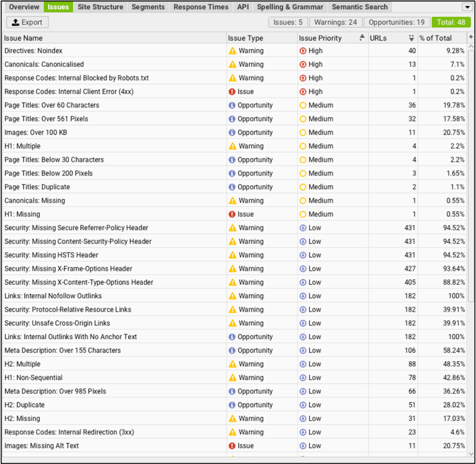Click the red issue icon for H1: Missing

click(x=232, y=214)
